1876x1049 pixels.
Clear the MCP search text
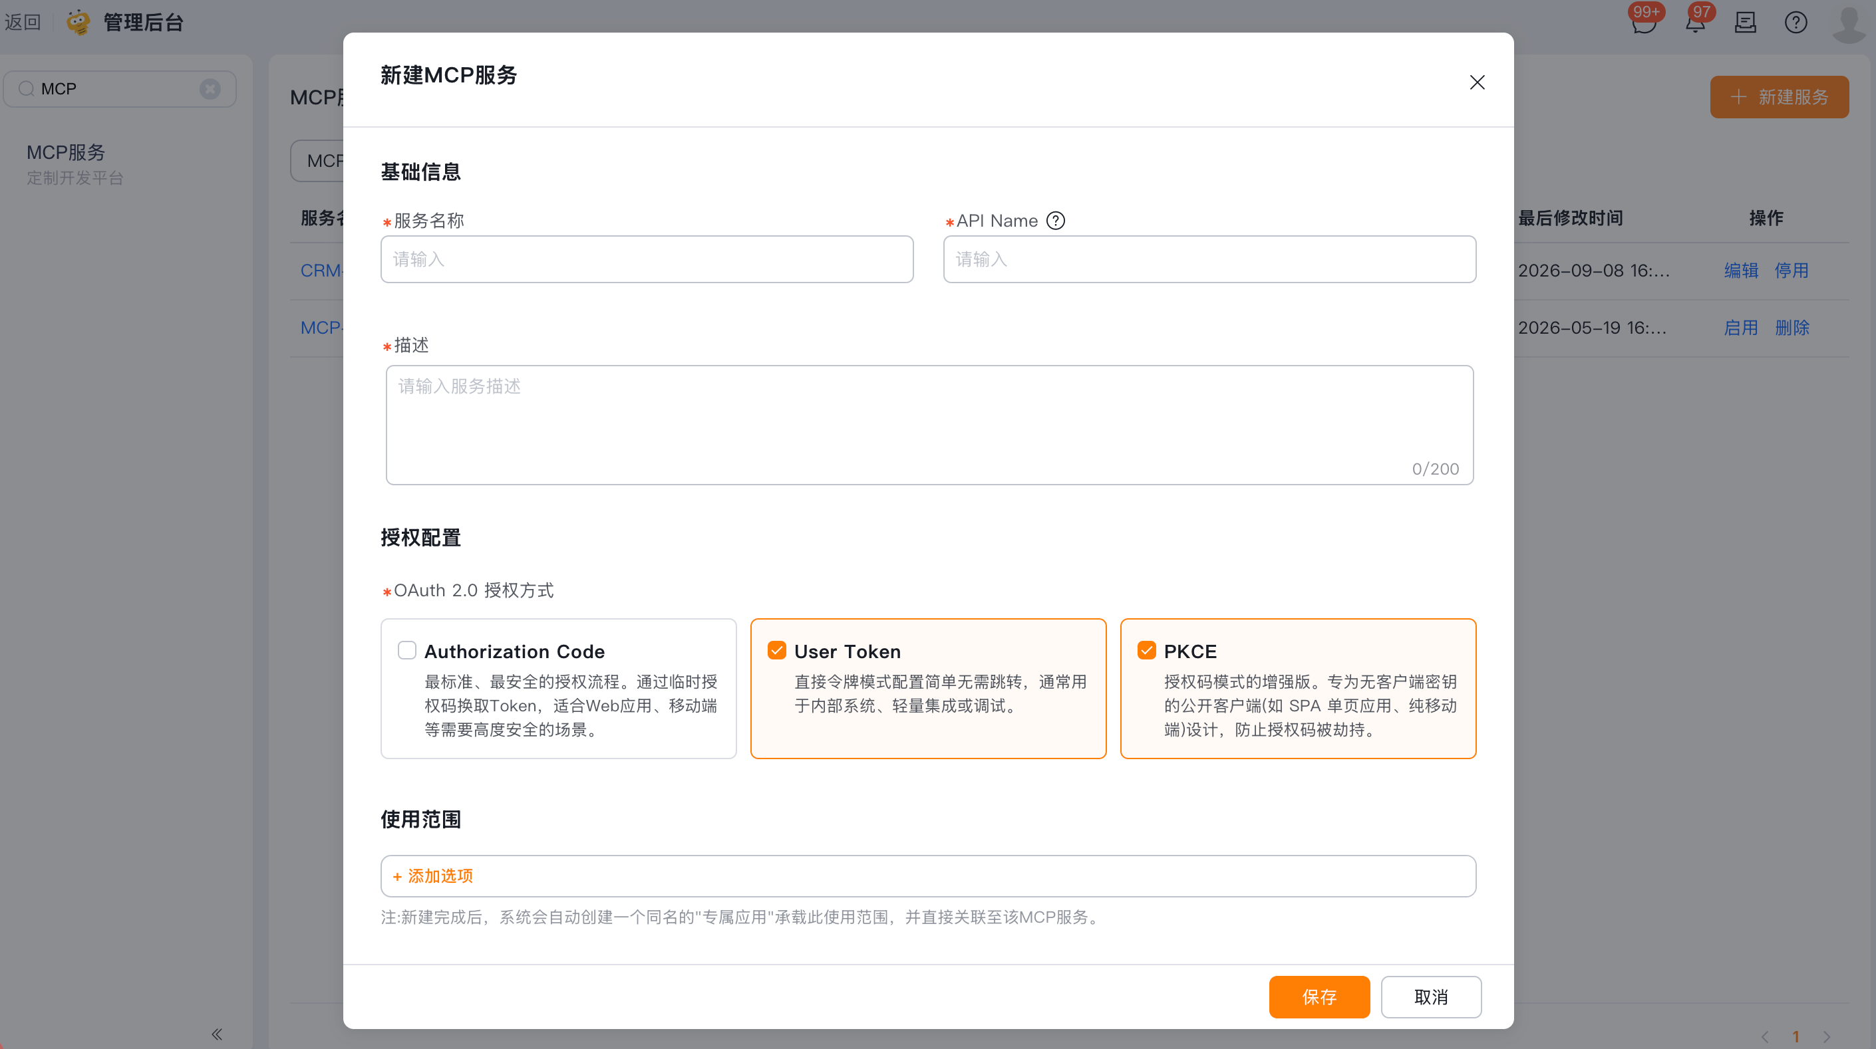pyautogui.click(x=210, y=89)
